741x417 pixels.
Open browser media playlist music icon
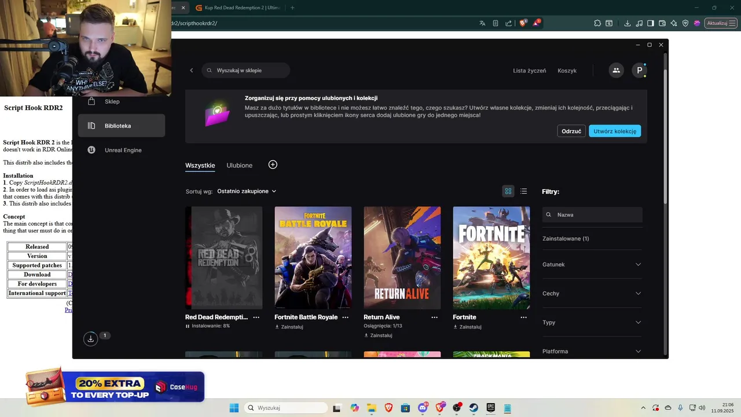tap(639, 23)
